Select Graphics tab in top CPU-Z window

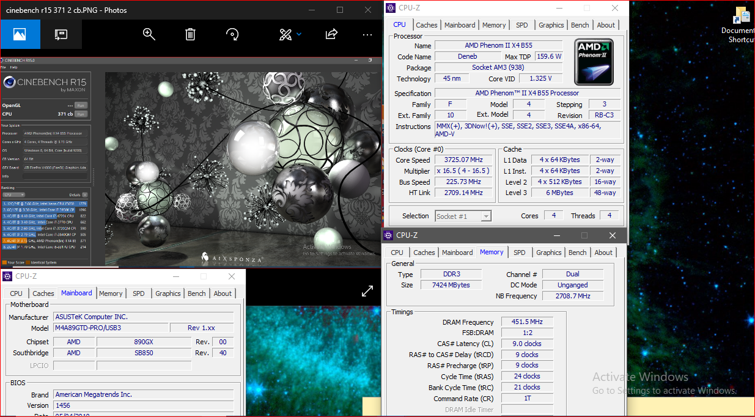[x=551, y=25]
